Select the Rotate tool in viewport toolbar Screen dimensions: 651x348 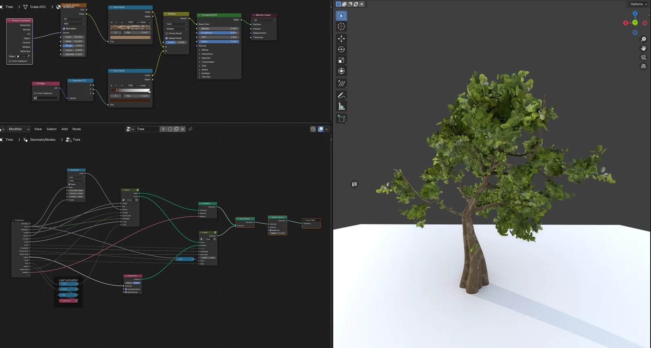tap(341, 50)
